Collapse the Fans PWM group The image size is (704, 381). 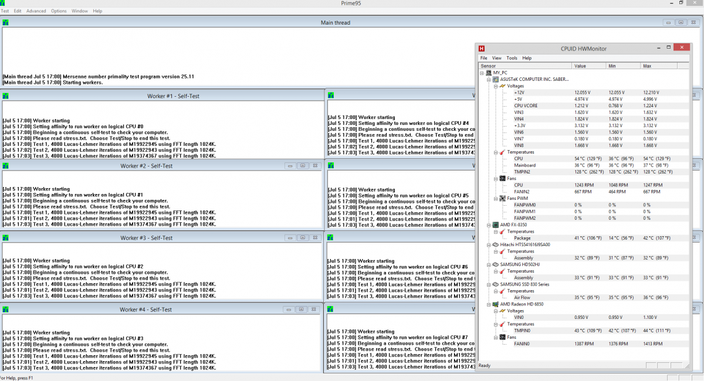tap(495, 198)
